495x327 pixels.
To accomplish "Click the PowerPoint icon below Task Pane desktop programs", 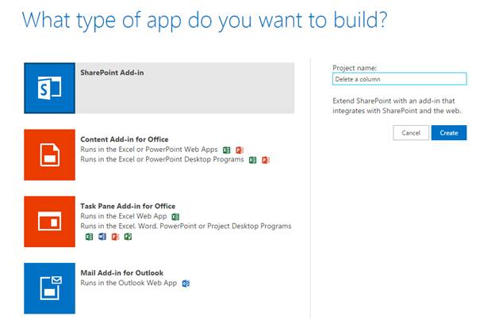I will tap(115, 237).
